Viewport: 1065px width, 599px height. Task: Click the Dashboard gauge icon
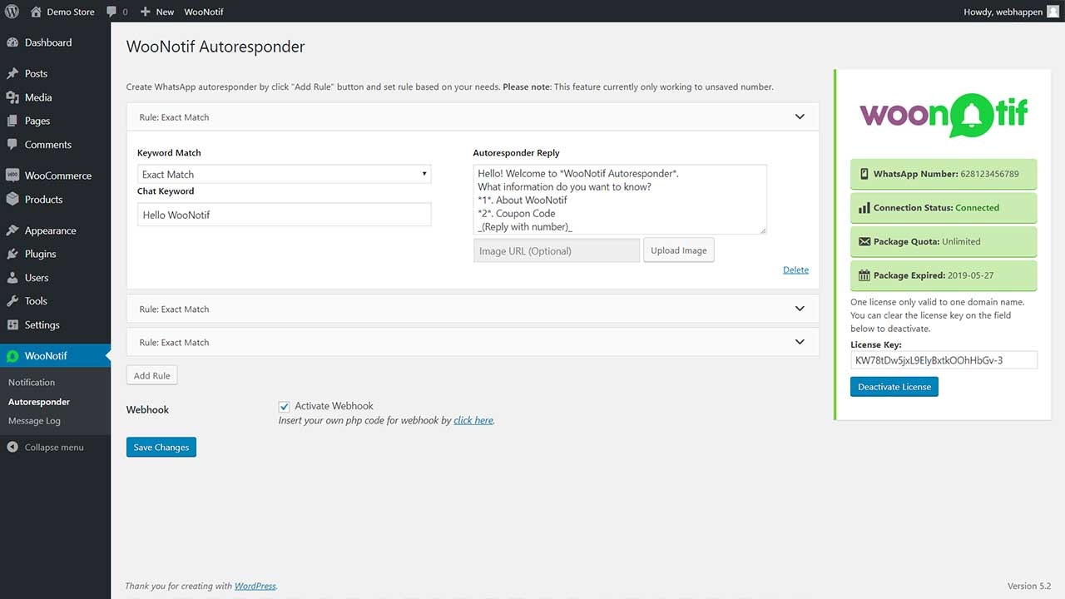click(x=12, y=42)
